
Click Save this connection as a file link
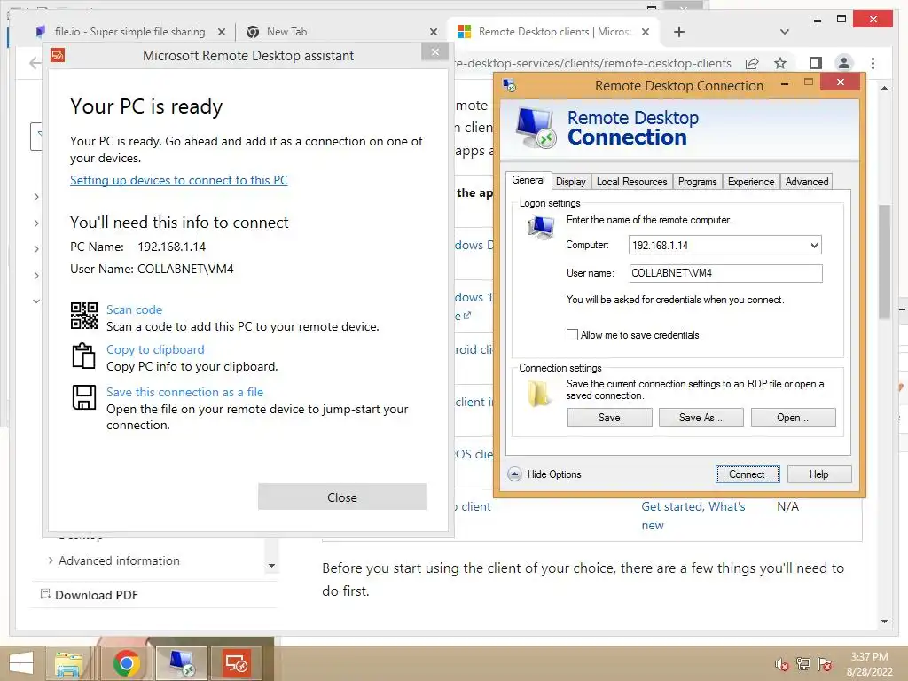(x=184, y=392)
